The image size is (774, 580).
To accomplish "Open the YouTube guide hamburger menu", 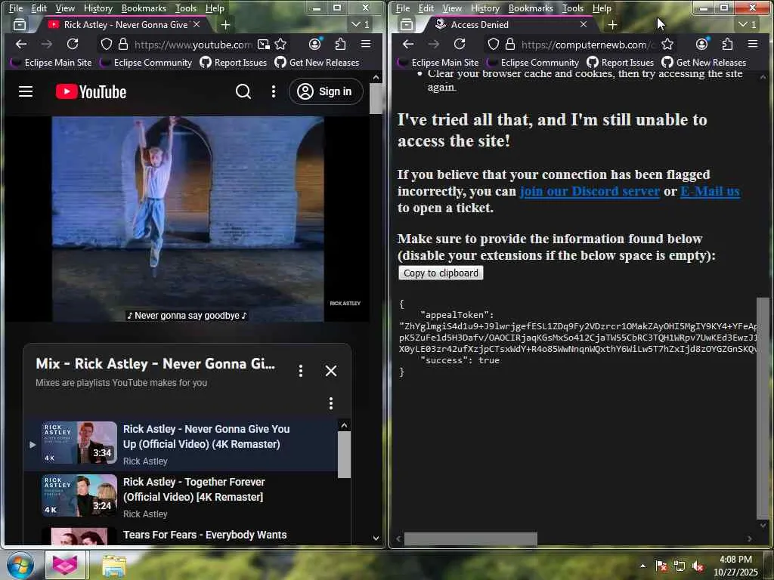I will coord(26,91).
